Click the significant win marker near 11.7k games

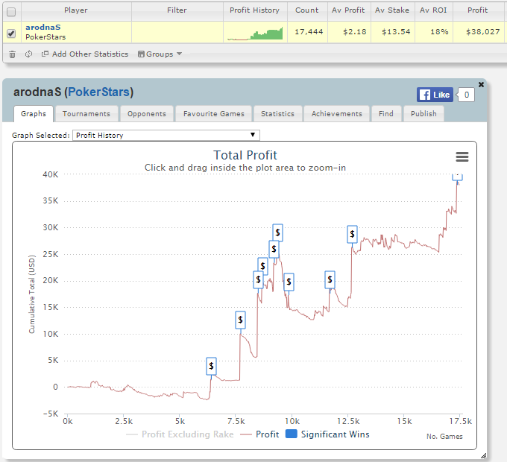pos(330,279)
